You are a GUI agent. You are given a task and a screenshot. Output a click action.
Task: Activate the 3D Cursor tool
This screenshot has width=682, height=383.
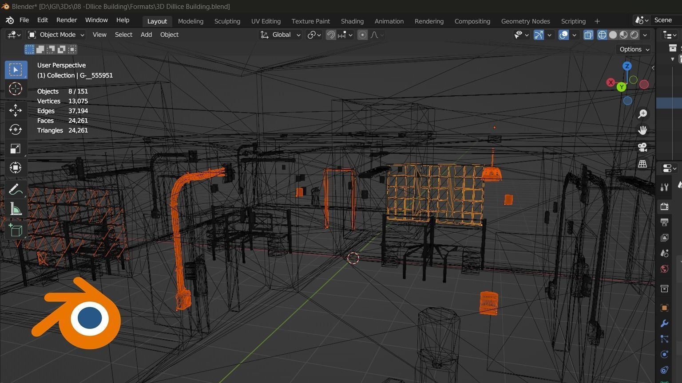16,89
